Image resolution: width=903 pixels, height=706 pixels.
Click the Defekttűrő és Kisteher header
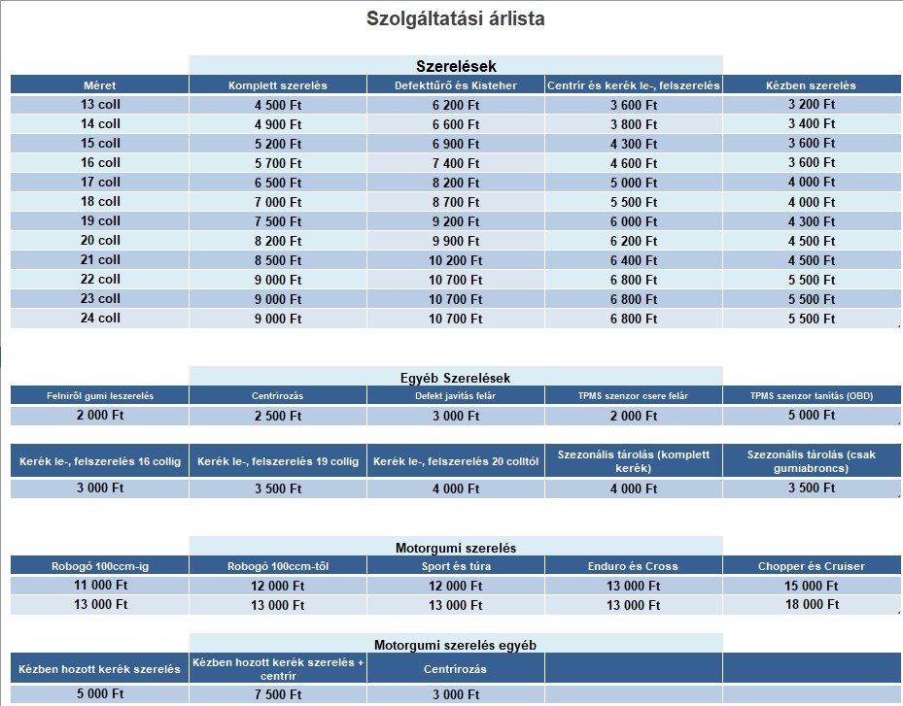pos(456,85)
